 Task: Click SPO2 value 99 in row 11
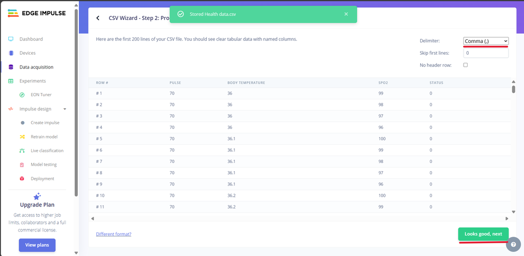[x=381, y=207]
